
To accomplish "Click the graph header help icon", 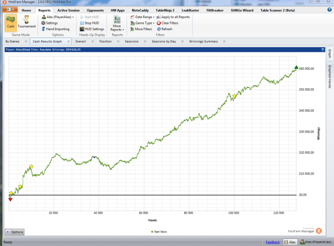I will [323, 50].
